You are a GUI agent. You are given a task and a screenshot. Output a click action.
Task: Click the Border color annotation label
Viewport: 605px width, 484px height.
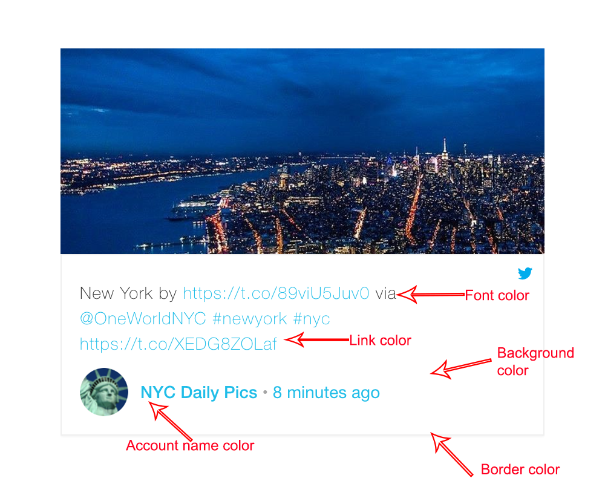(520, 469)
